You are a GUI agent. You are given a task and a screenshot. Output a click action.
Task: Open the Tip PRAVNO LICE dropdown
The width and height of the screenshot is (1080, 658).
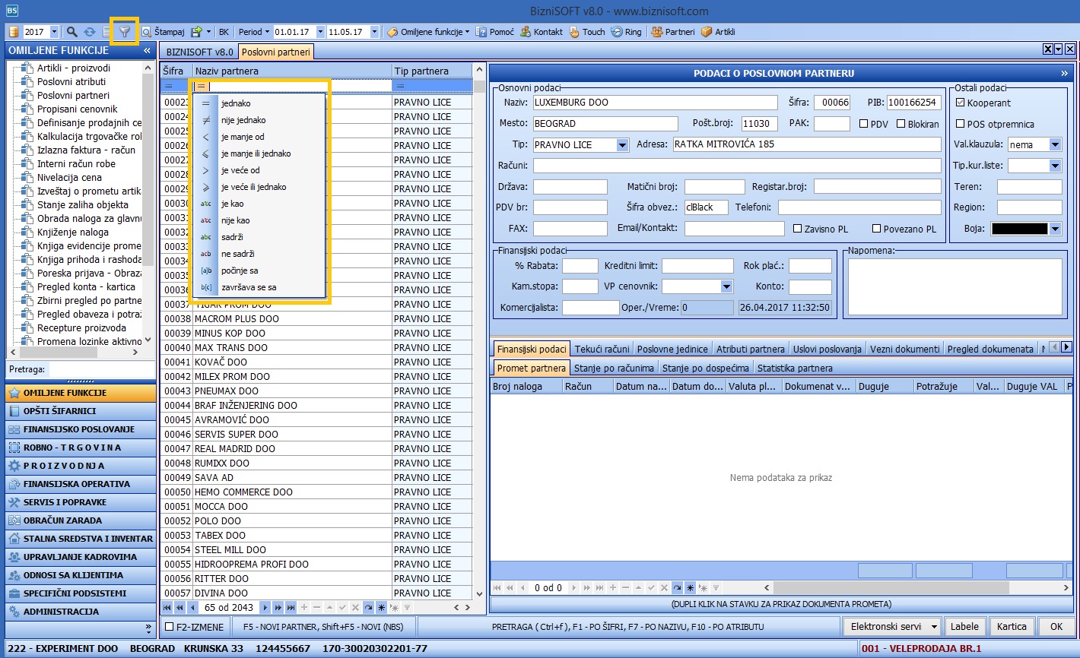coord(623,144)
